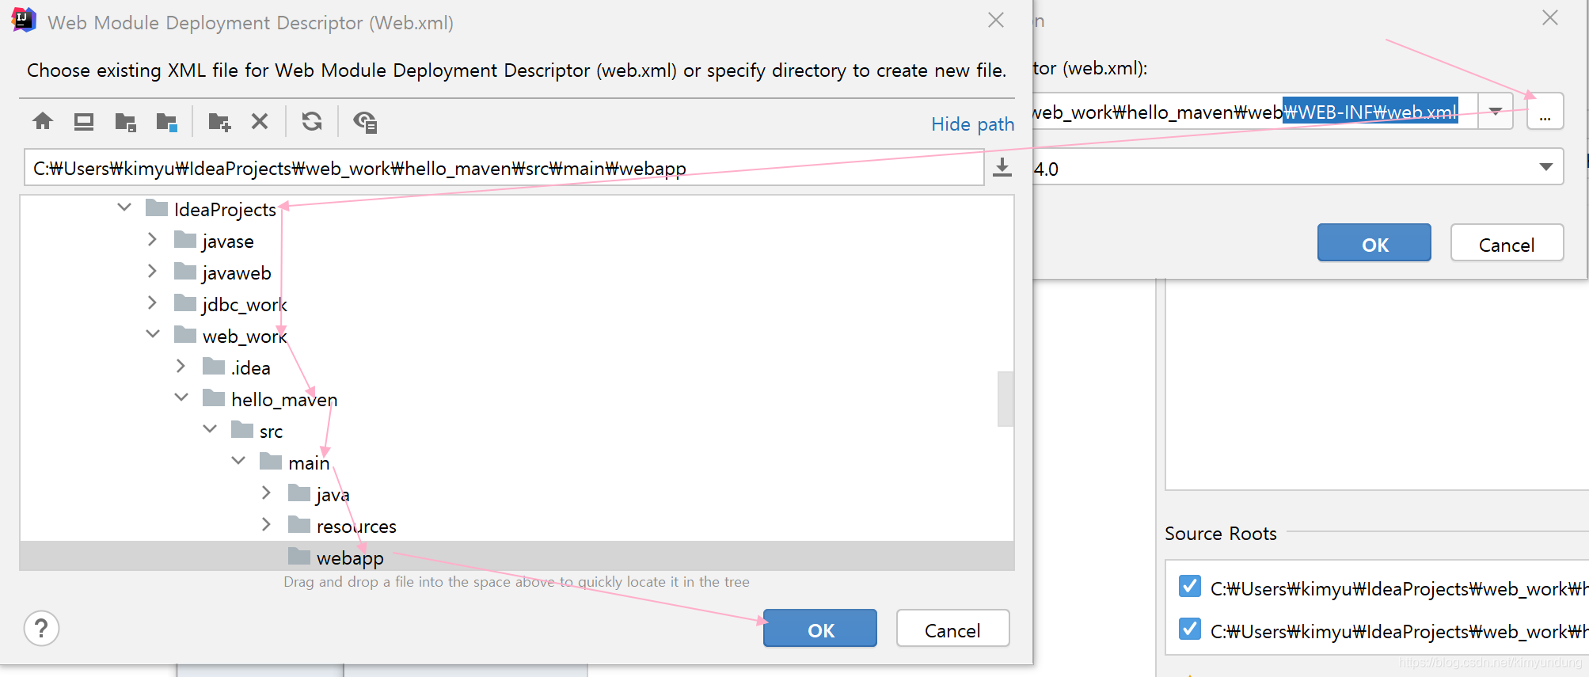Click Hide path link
This screenshot has height=677, width=1589.
[x=972, y=124]
